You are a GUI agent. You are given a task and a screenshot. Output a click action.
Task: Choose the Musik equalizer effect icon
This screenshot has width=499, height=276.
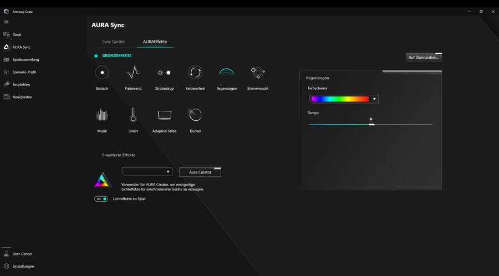pos(102,115)
